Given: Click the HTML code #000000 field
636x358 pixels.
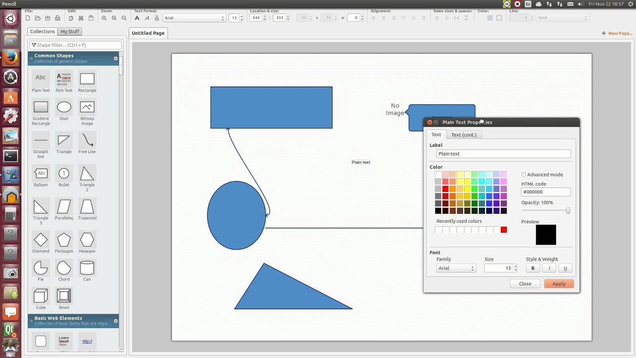Looking at the screenshot, I should point(546,192).
